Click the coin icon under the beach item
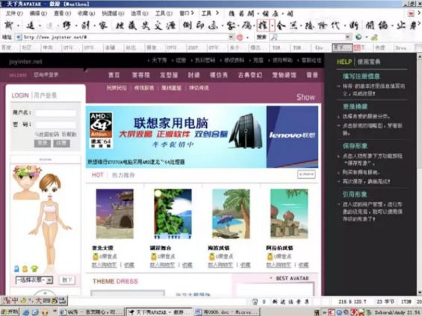Image resolution: width=422 pixels, height=316 pixels. pos(212,256)
